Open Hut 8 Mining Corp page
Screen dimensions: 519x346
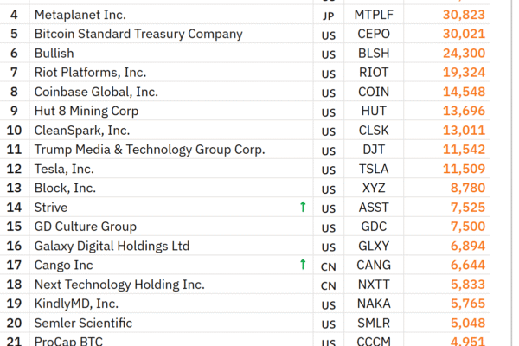click(x=86, y=111)
